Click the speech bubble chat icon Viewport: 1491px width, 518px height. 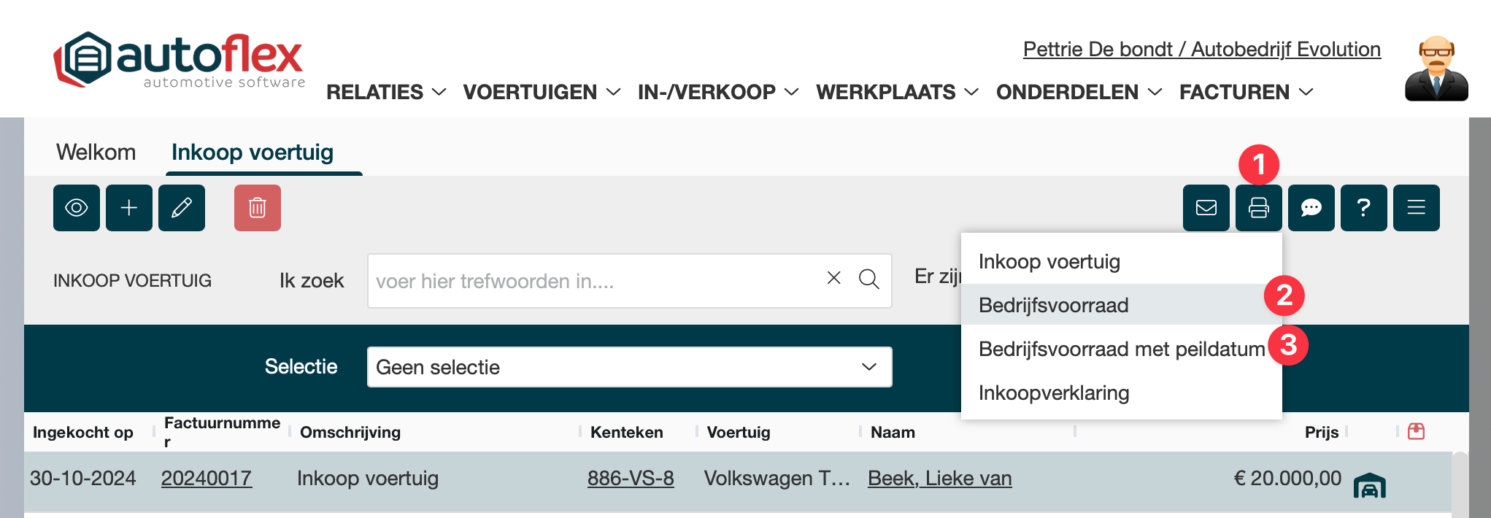click(1311, 208)
